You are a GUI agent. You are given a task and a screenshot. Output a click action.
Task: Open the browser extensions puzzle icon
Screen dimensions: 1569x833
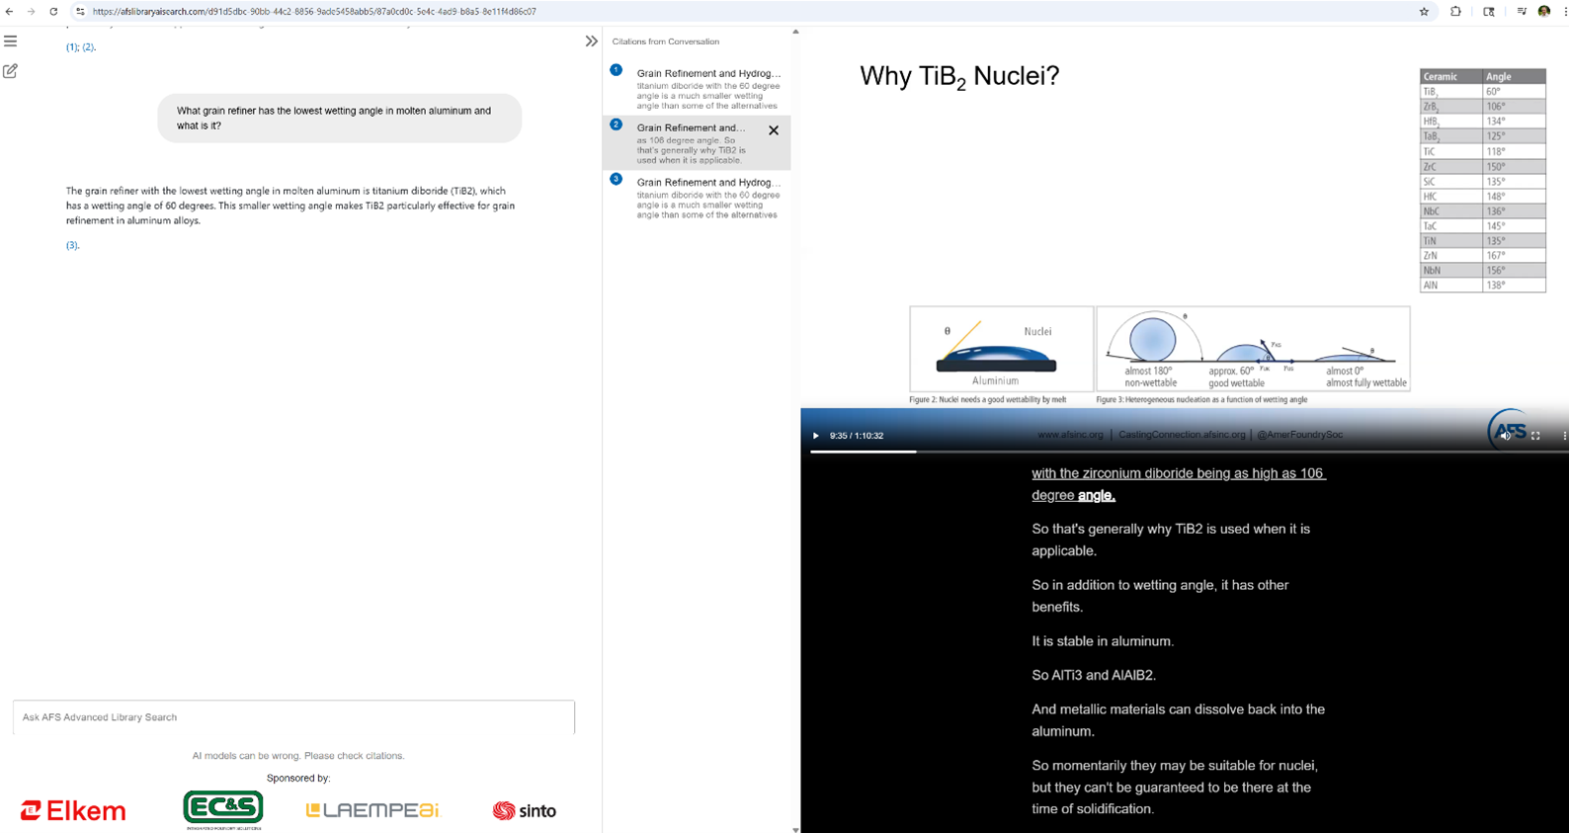1455,12
